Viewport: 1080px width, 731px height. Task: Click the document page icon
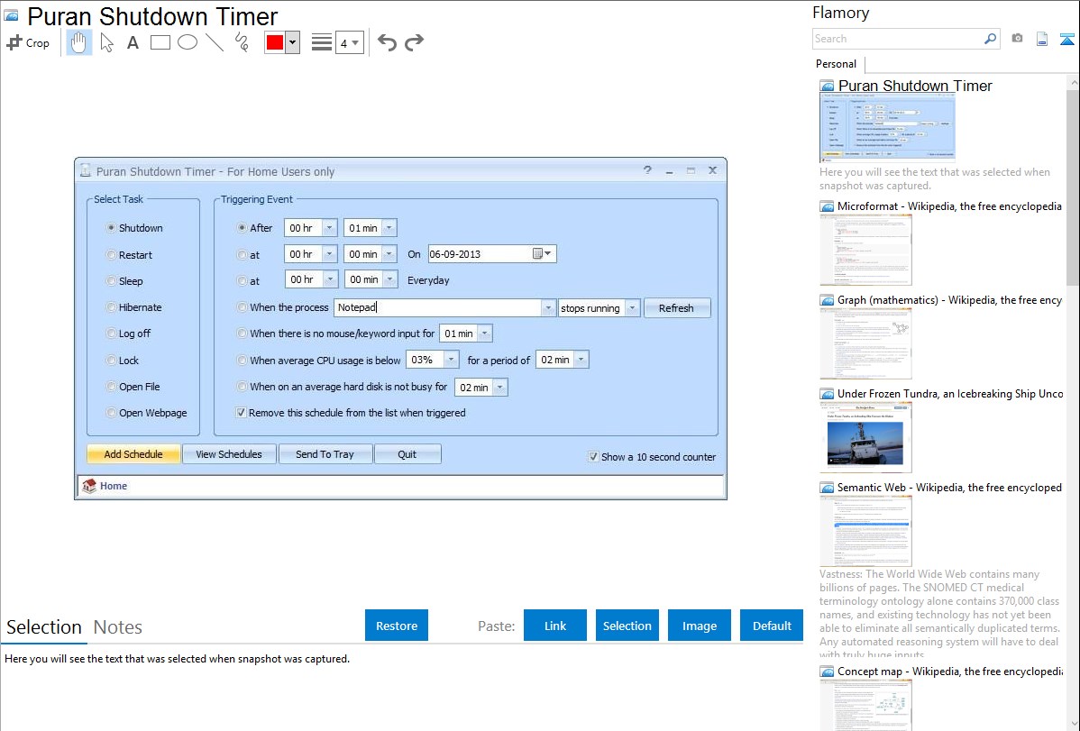click(x=1042, y=39)
